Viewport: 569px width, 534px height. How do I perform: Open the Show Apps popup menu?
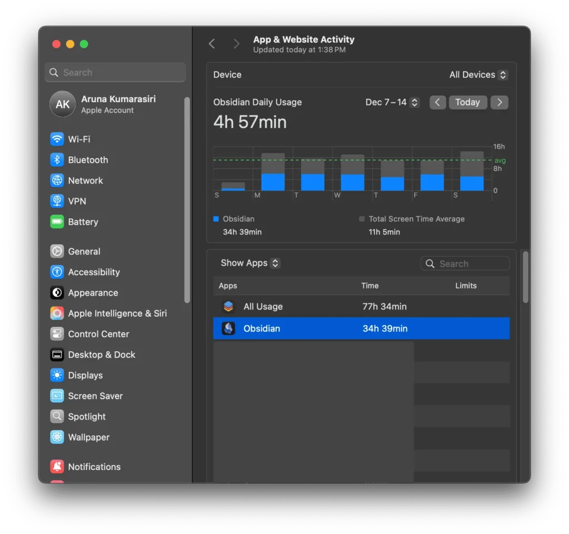pyautogui.click(x=249, y=263)
